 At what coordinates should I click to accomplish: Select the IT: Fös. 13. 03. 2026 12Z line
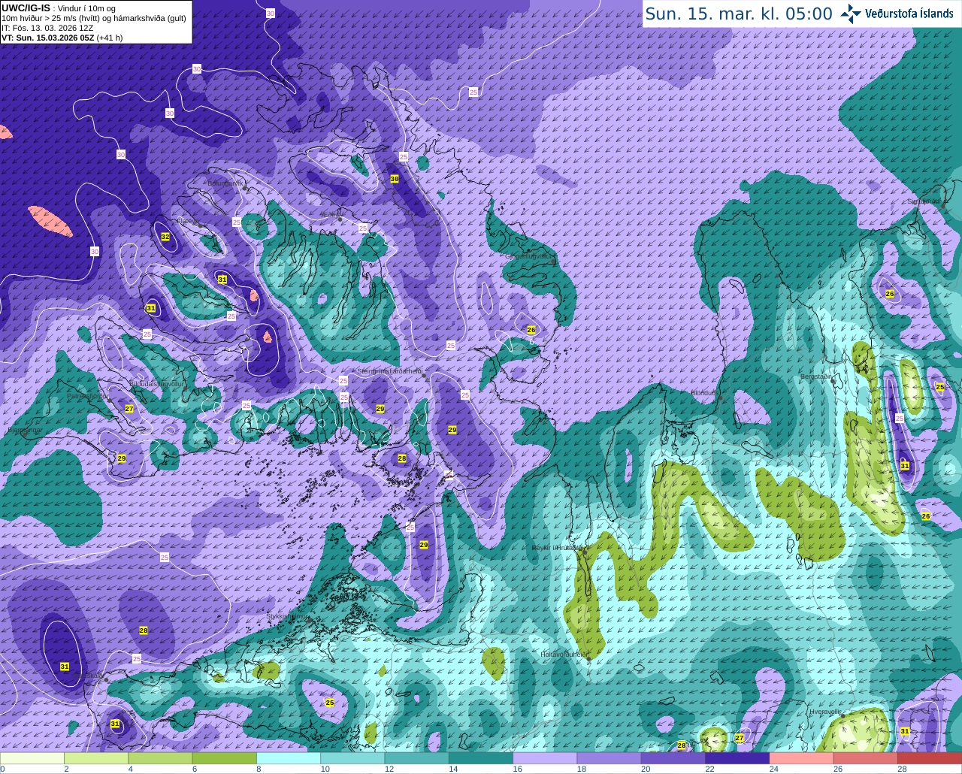point(47,27)
